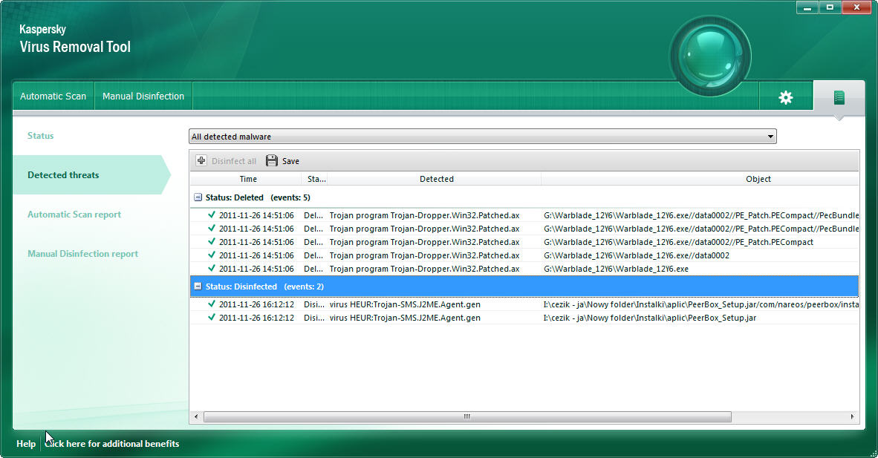The height and width of the screenshot is (458, 878).
Task: Click the green scan orb
Action: click(x=711, y=56)
